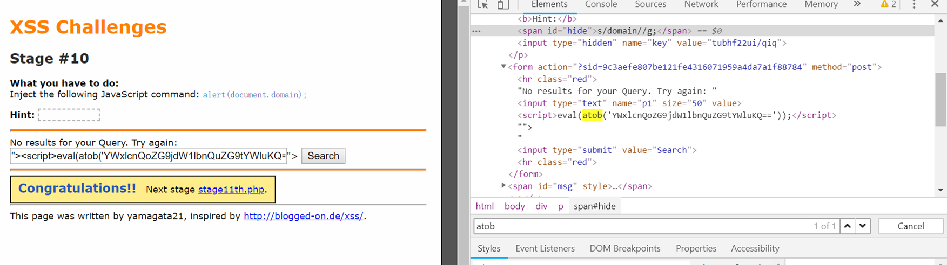Image resolution: width=947 pixels, height=265 pixels.
Task: Open the Sources tab
Action: pyautogui.click(x=650, y=4)
